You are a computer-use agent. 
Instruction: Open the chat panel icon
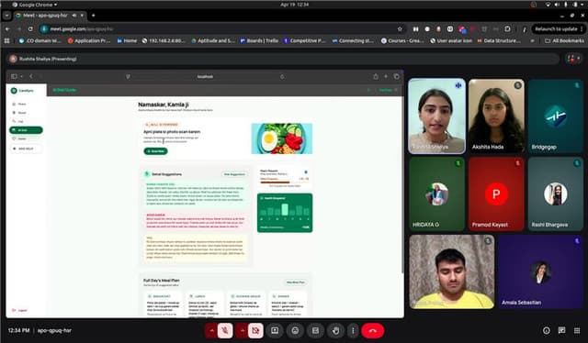point(561,330)
